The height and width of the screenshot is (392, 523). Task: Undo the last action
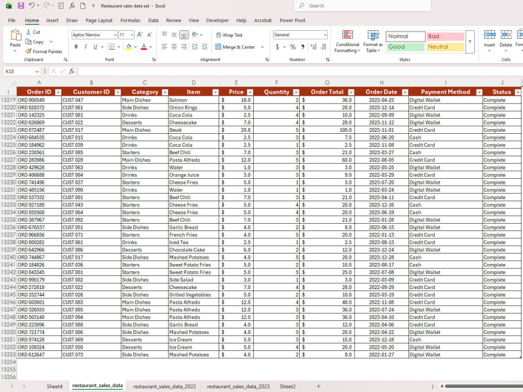tap(32, 6)
